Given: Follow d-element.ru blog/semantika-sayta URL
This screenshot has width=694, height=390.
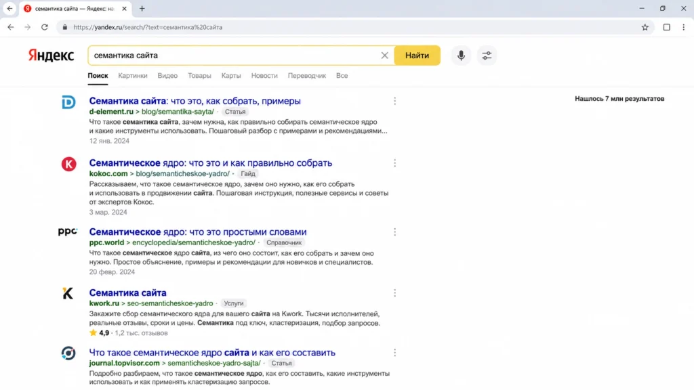Looking at the screenshot, I should [x=151, y=112].
